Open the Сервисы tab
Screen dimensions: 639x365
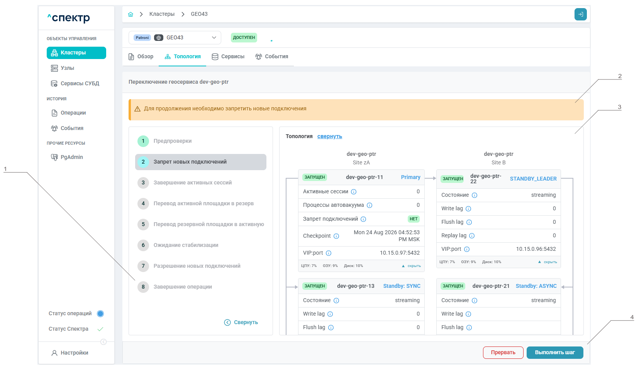228,57
